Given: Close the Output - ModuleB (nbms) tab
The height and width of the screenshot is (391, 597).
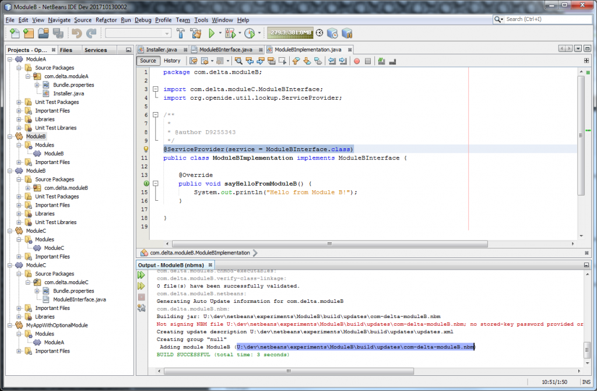Looking at the screenshot, I should pos(210,265).
